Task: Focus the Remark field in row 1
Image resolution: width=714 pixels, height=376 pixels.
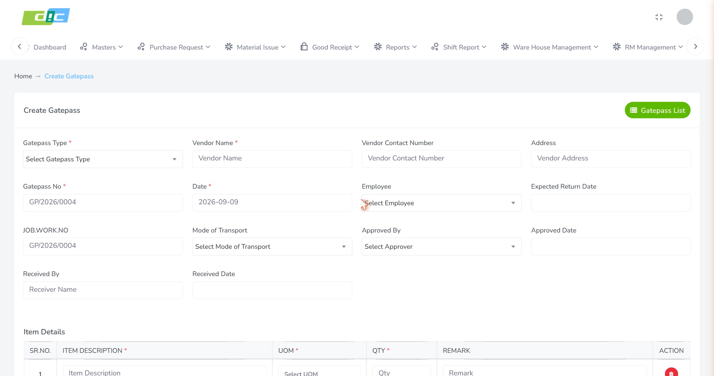Action: tap(545, 371)
